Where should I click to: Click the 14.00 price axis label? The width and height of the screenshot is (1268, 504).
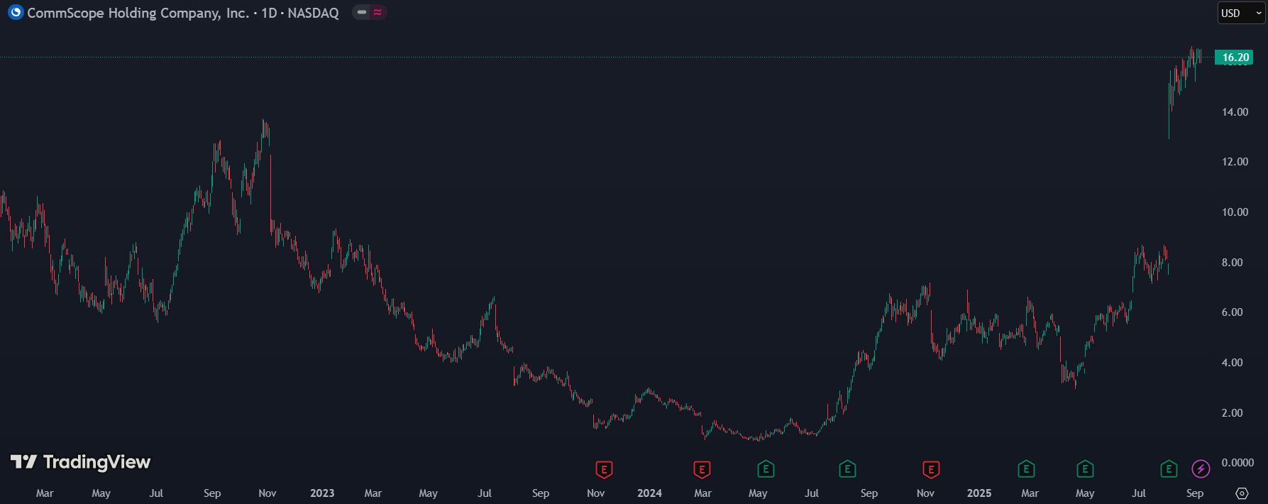pos(1235,112)
